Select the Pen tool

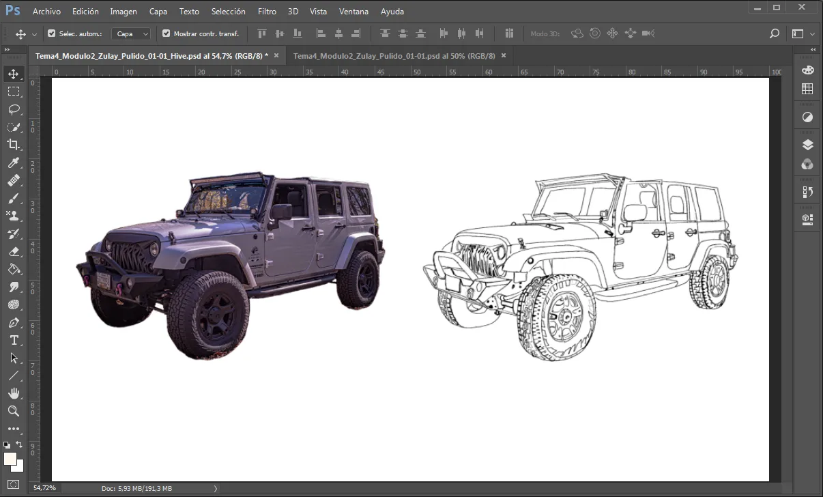pyautogui.click(x=14, y=322)
